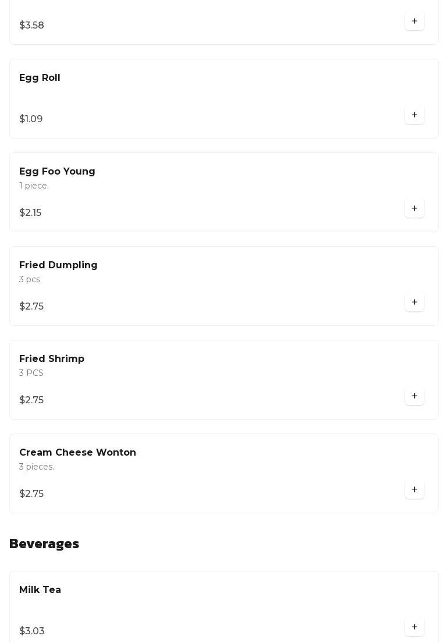Open the Egg Foo Young item title
448x643 pixels.
click(57, 172)
